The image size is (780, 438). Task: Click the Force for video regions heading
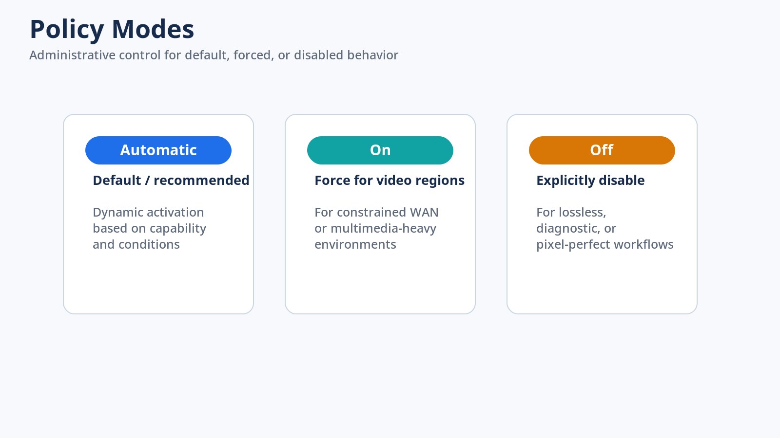click(x=390, y=181)
